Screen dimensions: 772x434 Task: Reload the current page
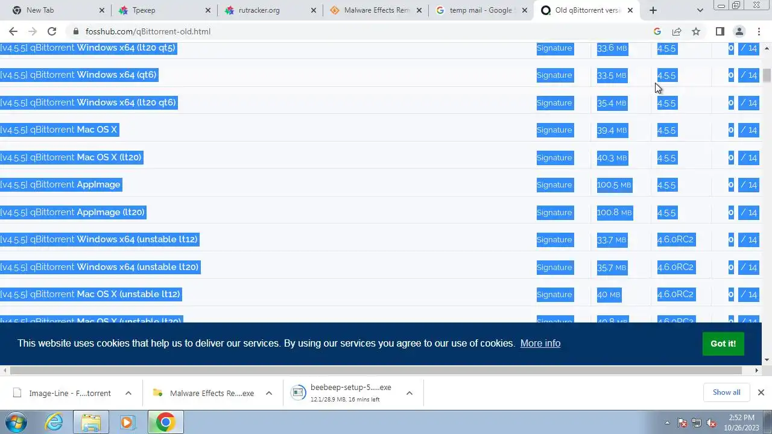pos(52,31)
